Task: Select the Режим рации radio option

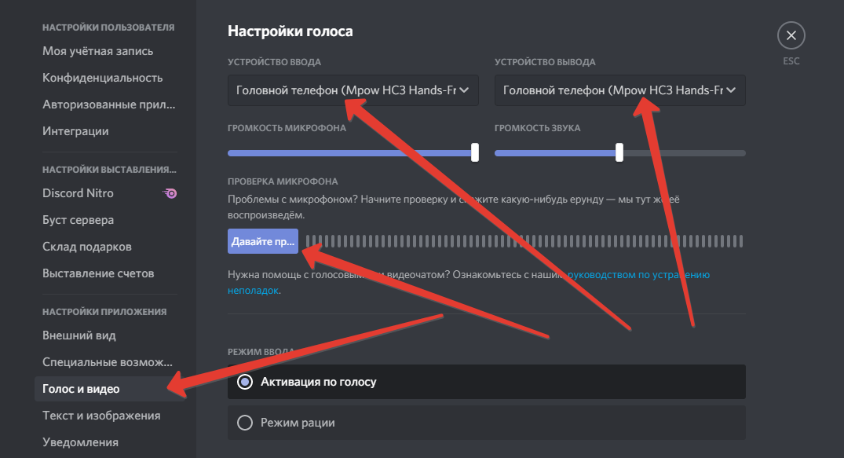Action: (246, 423)
